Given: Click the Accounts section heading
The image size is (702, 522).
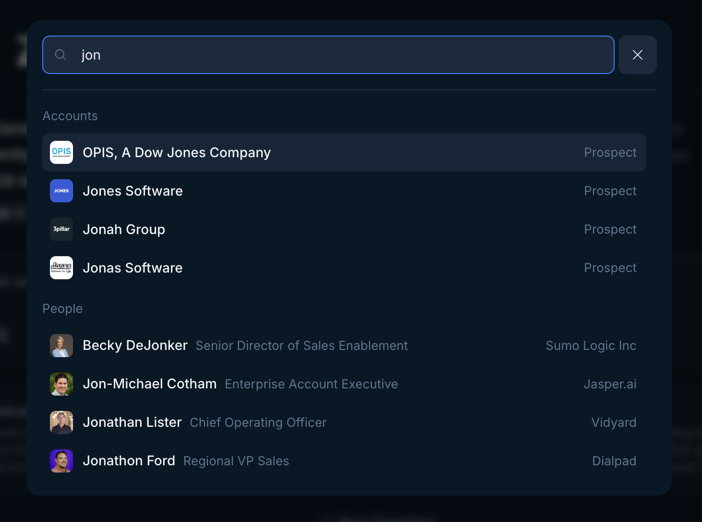Looking at the screenshot, I should point(70,116).
